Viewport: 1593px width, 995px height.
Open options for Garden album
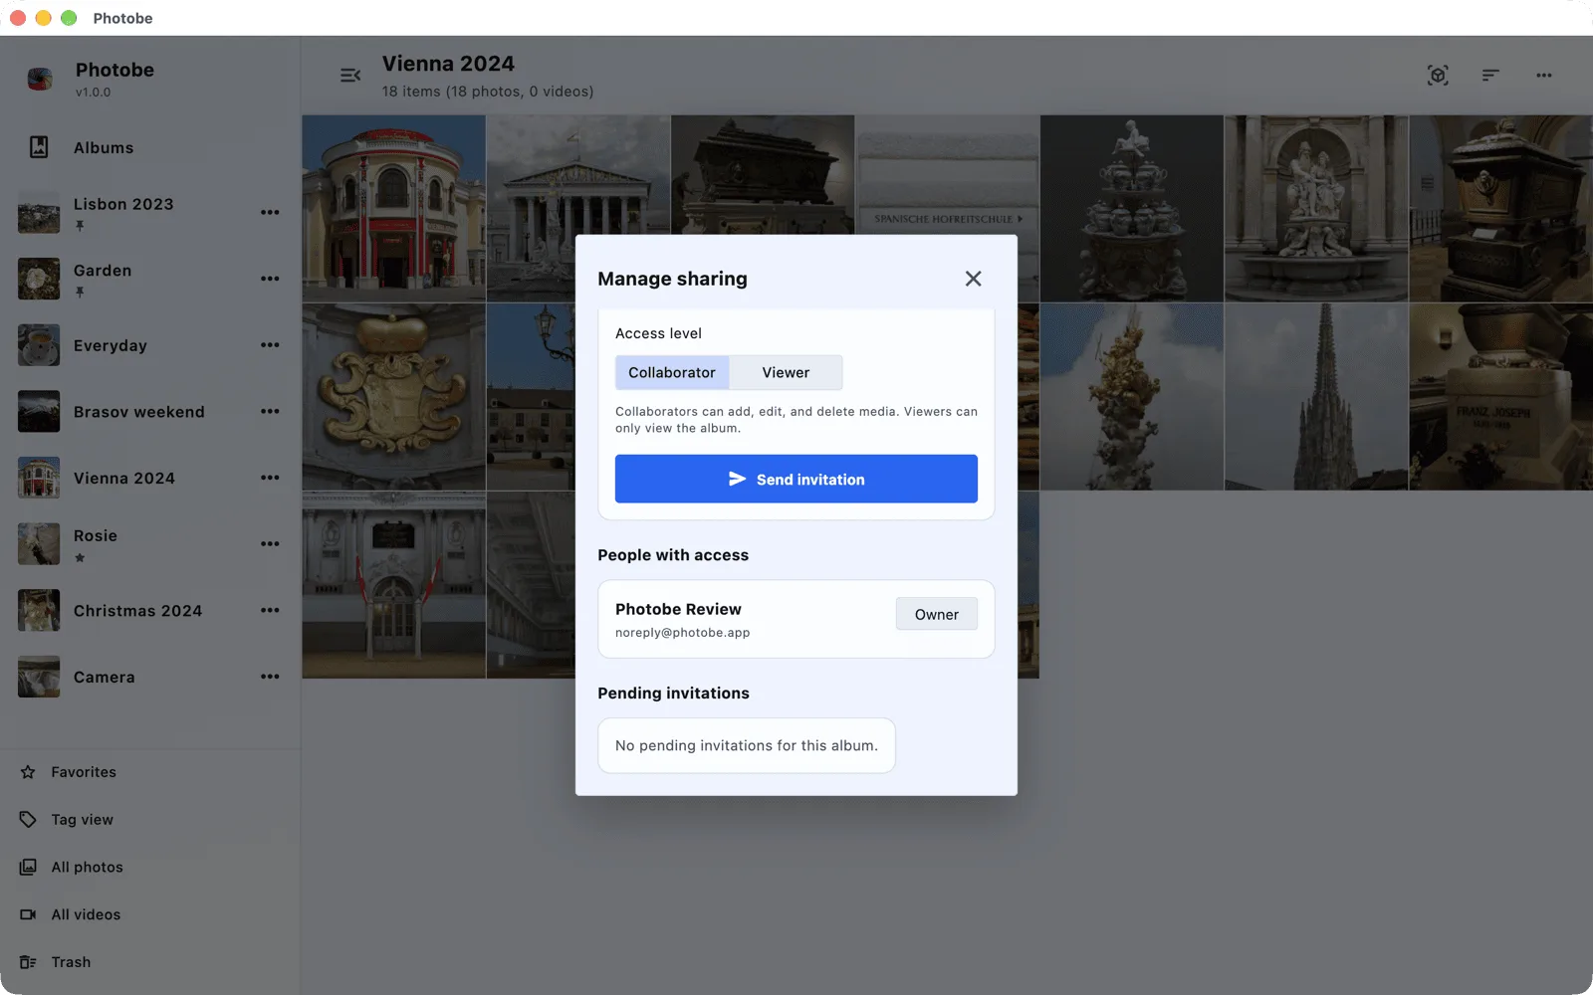tap(270, 279)
